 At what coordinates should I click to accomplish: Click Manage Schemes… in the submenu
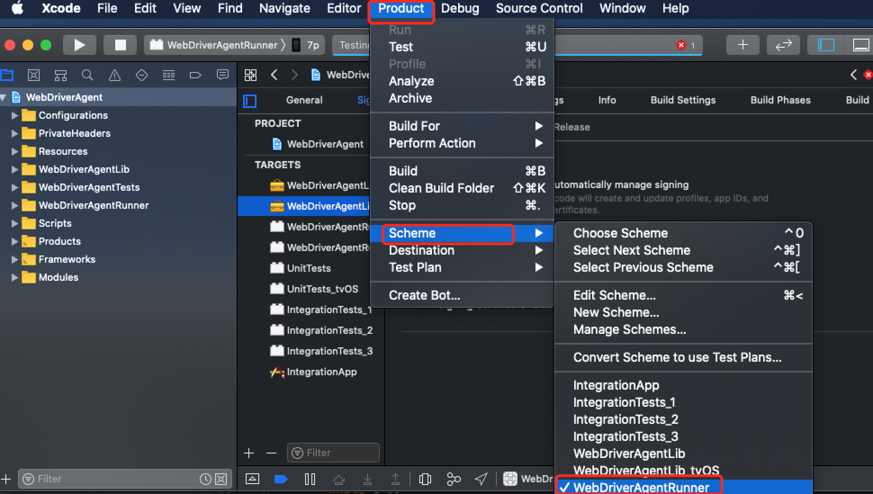(629, 329)
